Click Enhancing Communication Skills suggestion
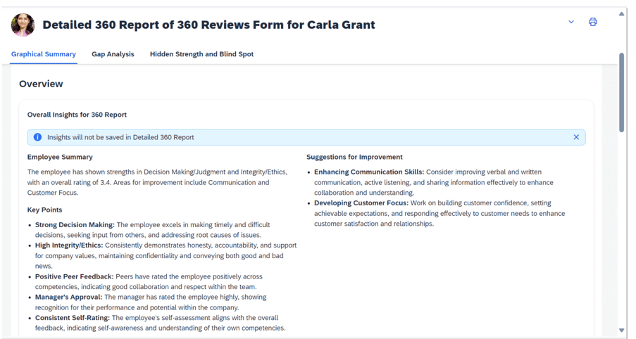 368,172
